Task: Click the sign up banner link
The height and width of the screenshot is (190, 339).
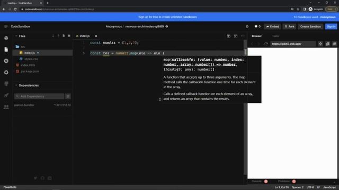Action: pos(167,17)
